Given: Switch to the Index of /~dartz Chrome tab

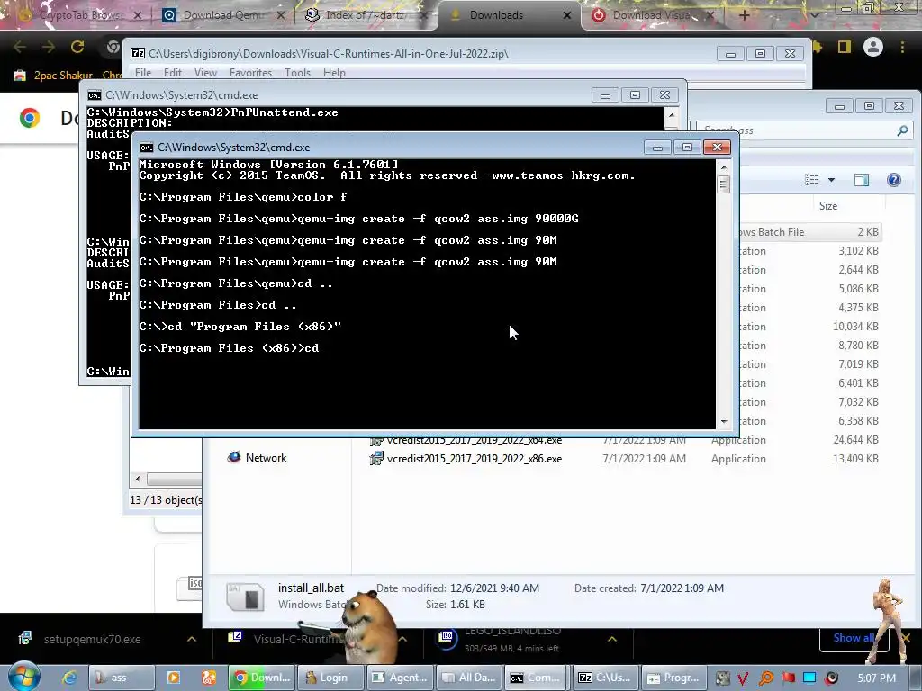Looking at the screenshot, I should [x=365, y=15].
